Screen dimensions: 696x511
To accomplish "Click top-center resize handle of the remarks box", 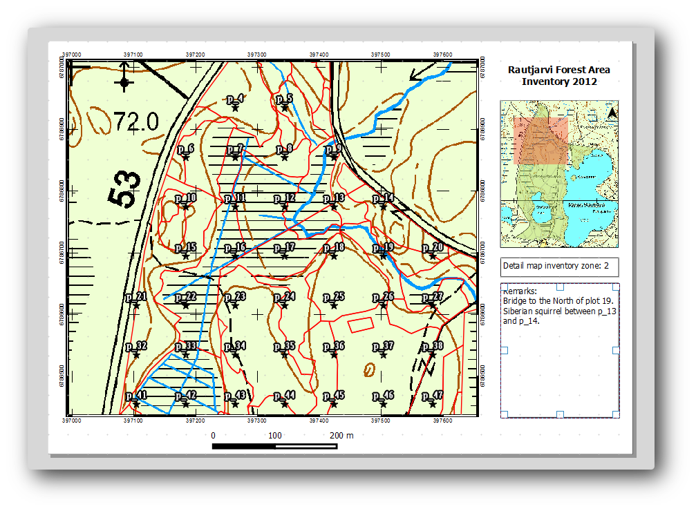I will (560, 287).
